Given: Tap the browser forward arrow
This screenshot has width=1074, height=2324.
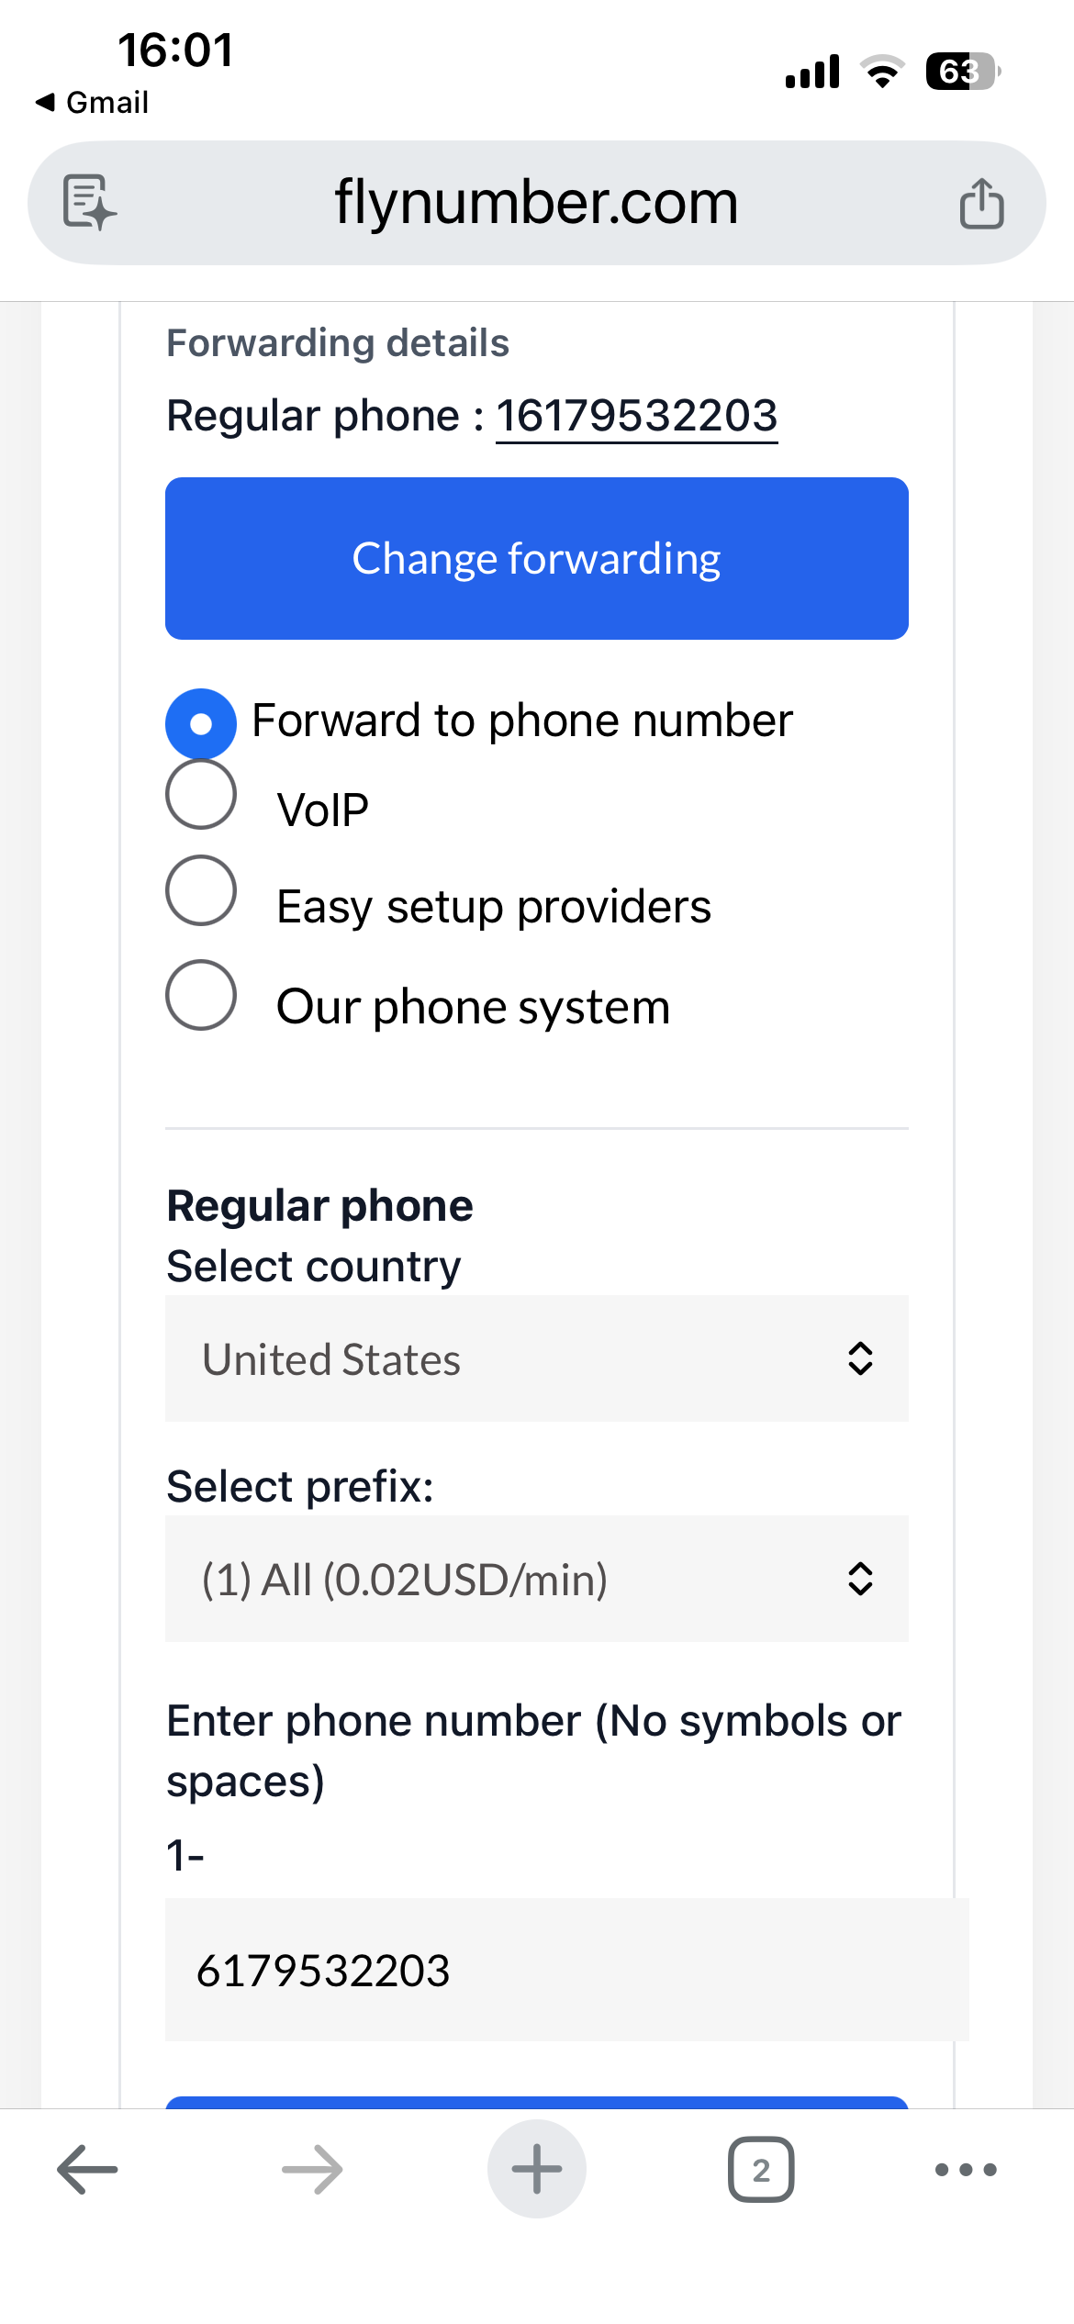Looking at the screenshot, I should point(312,2170).
